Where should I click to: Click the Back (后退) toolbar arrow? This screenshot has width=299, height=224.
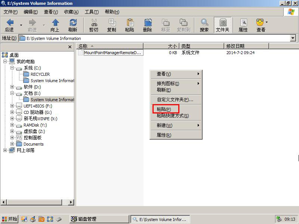point(10,25)
